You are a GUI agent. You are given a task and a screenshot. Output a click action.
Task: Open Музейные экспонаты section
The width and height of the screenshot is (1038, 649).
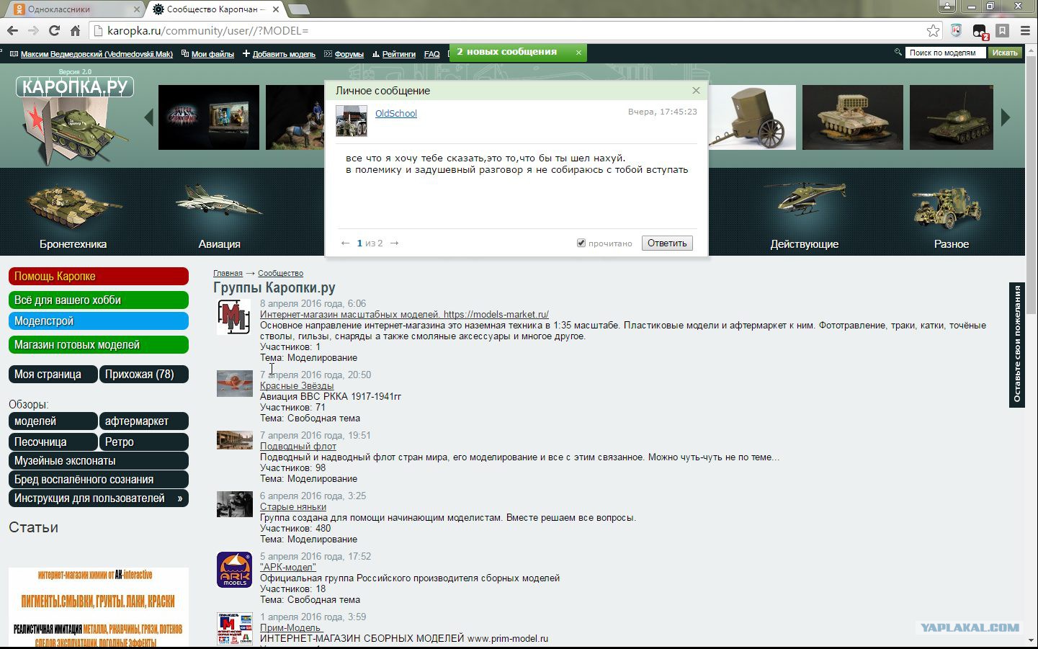(99, 461)
